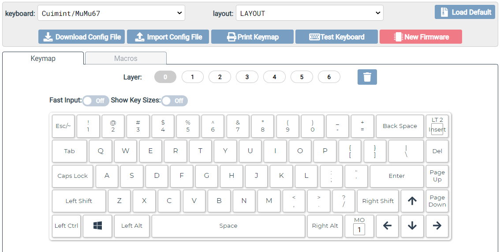
Task: Click the Windows logo key
Action: 97,226
